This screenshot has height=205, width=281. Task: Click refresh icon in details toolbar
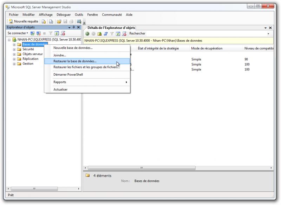[118, 33]
